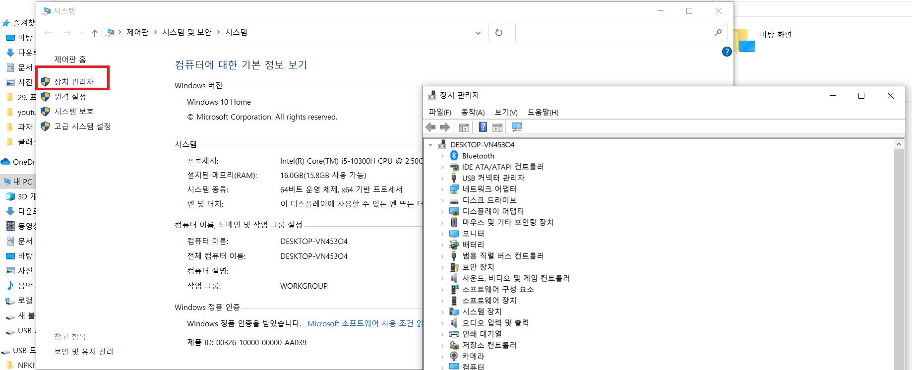The image size is (912, 370).
Task: Click the 시스템 및 보안 breadcrumb
Action: 187,32
